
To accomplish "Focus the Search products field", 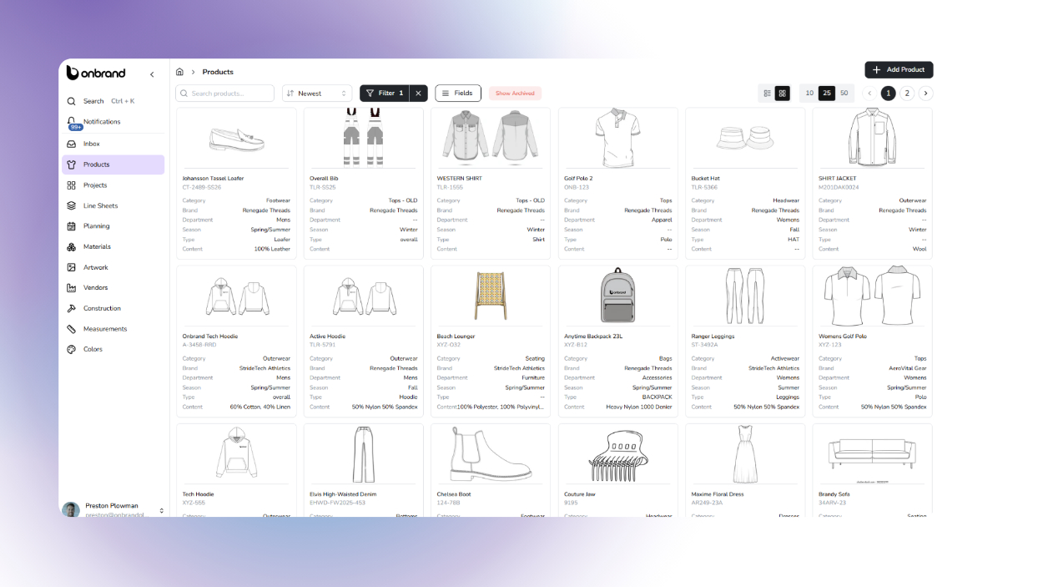I will [x=224, y=94].
